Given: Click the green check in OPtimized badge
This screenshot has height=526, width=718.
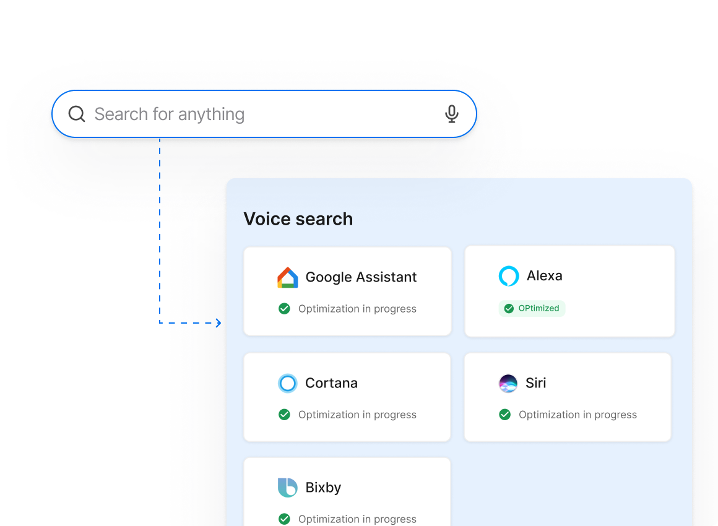Looking at the screenshot, I should 509,309.
